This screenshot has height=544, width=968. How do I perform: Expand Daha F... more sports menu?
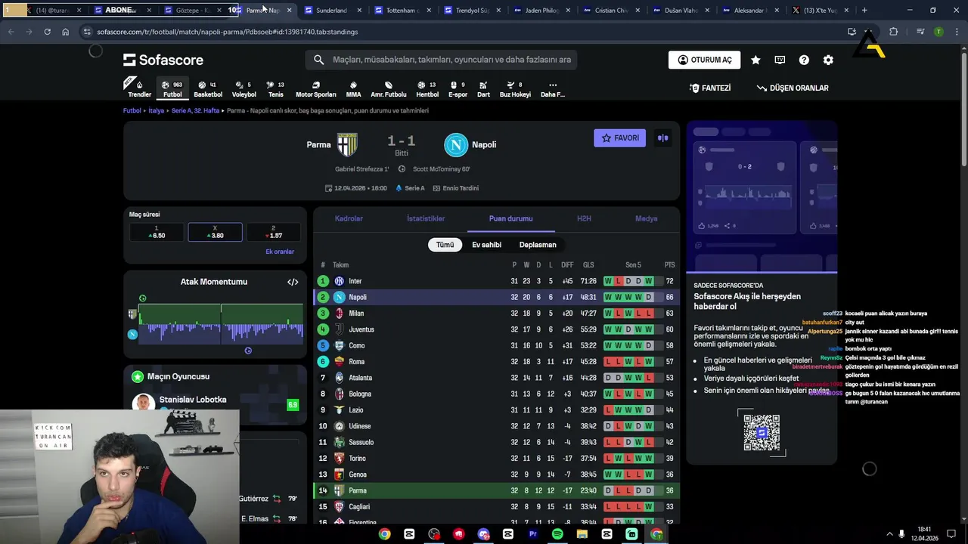pos(552,88)
